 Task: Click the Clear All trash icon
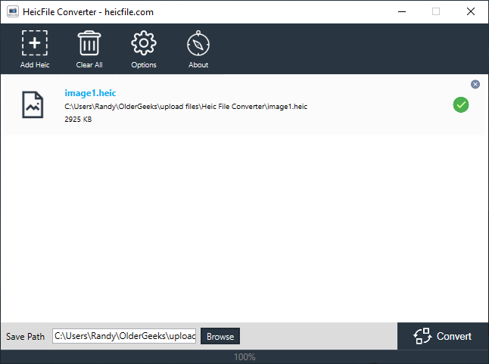tap(89, 43)
